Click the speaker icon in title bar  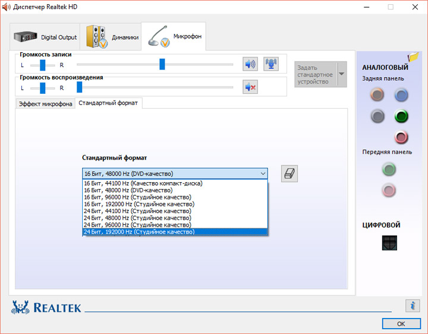[x=6, y=7]
